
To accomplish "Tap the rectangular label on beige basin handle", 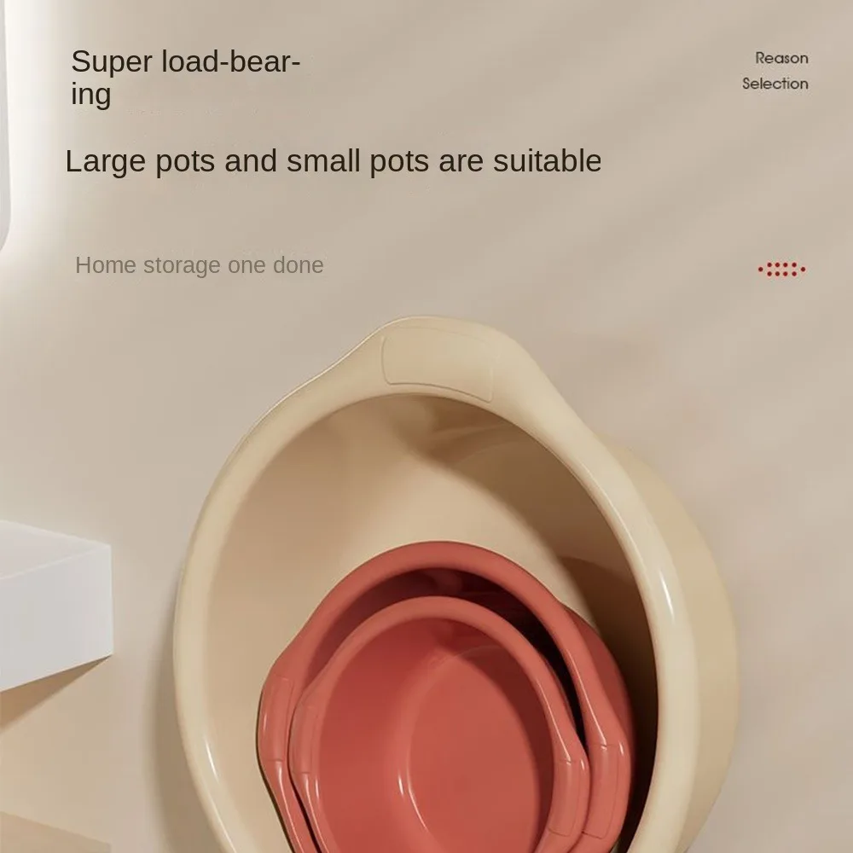I will point(438,363).
